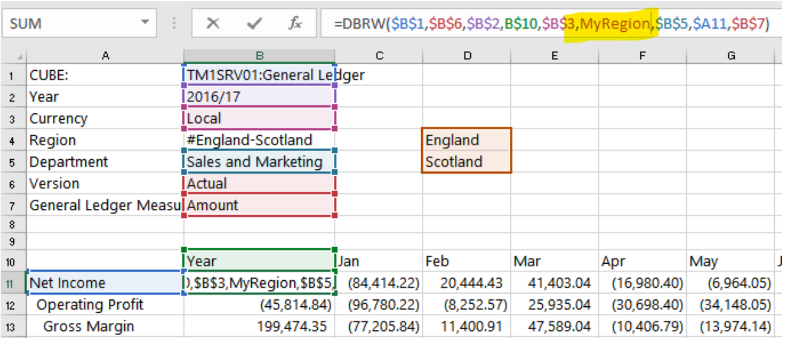Screen dimensions: 785x342
Task: Click the Mar column heading cell
Action: coord(554,261)
